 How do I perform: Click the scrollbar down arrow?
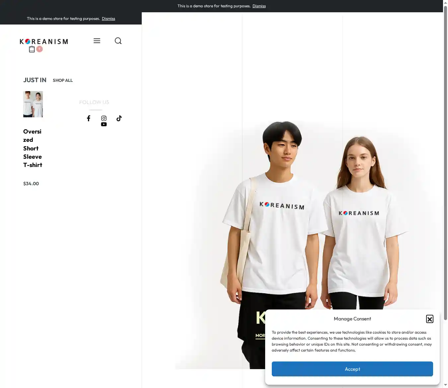click(445, 385)
